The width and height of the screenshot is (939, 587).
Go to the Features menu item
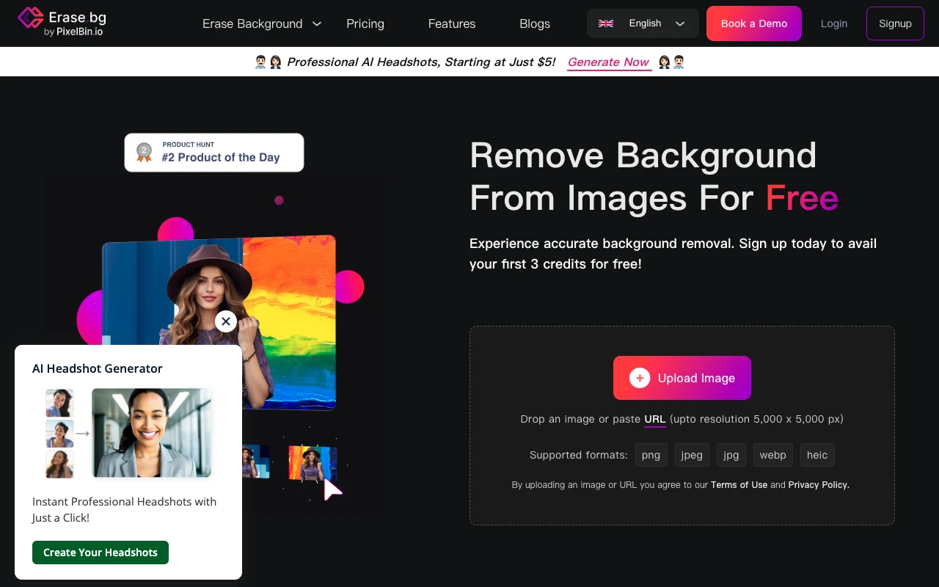coord(452,23)
